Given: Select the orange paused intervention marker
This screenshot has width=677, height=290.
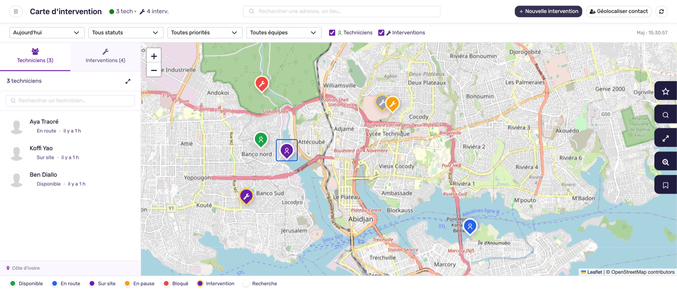Looking at the screenshot, I should [x=392, y=104].
